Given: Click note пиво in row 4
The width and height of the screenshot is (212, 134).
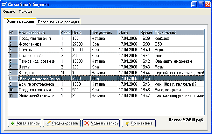Looking at the screenshot, I should click(x=179, y=56).
